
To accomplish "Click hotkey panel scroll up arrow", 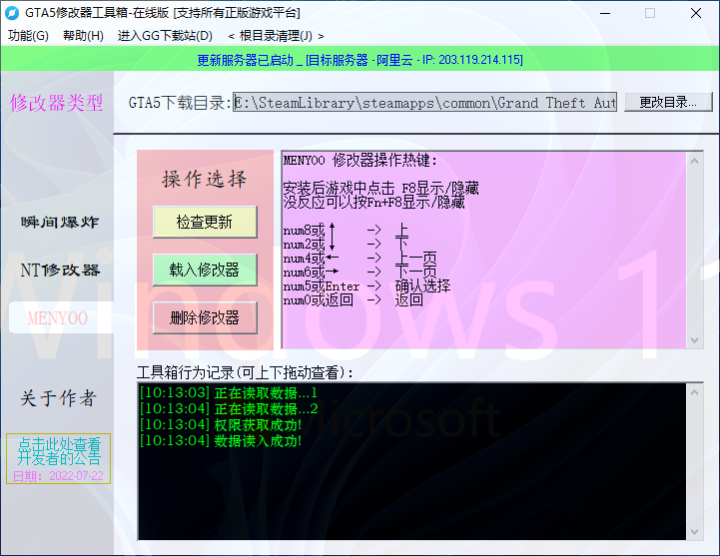I will [694, 161].
